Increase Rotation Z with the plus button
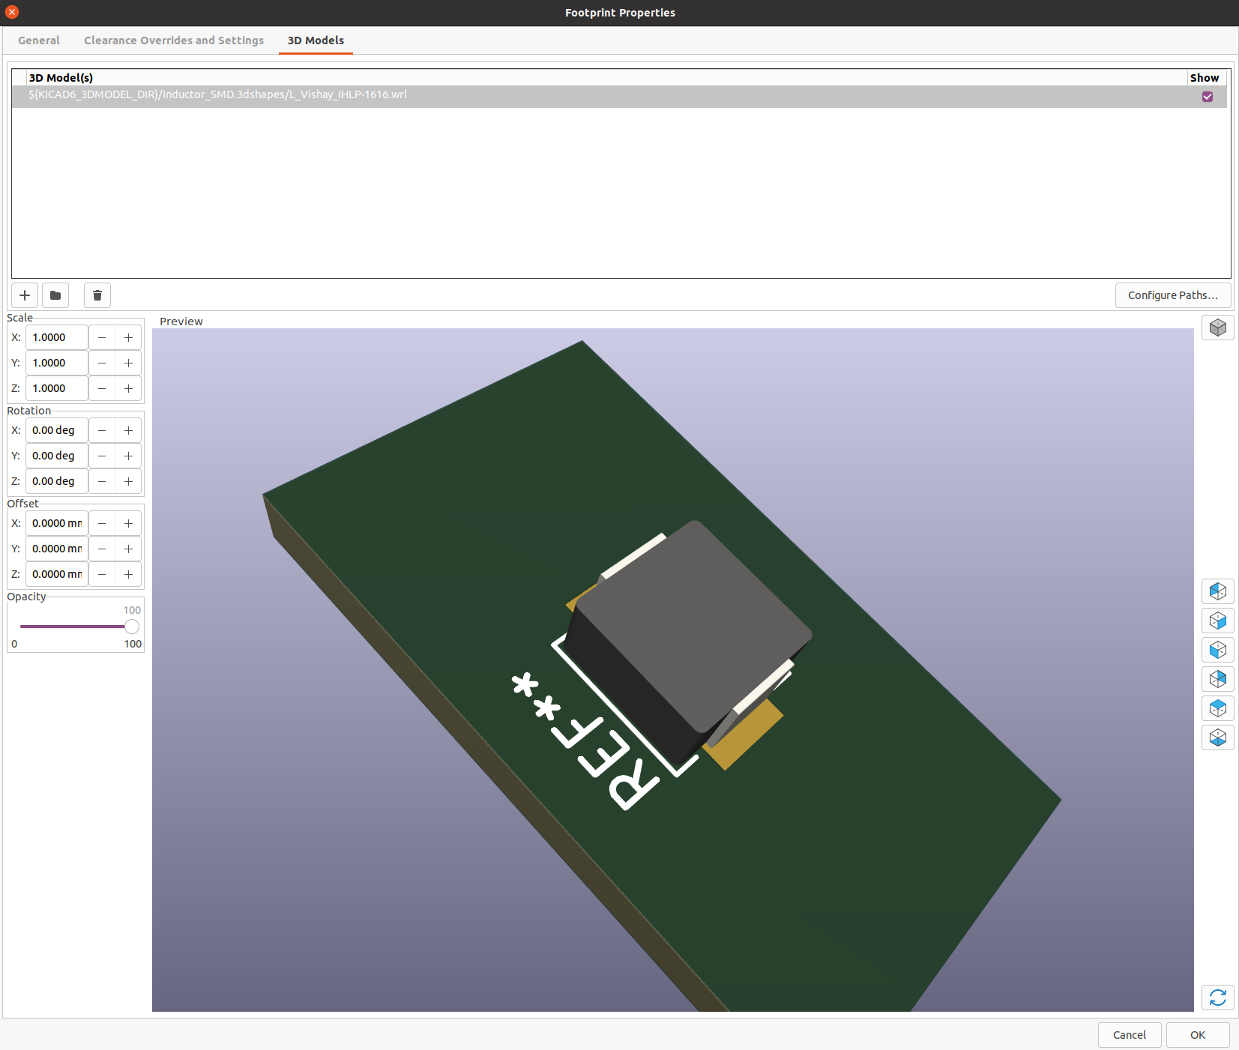1239x1050 pixels. (x=128, y=481)
